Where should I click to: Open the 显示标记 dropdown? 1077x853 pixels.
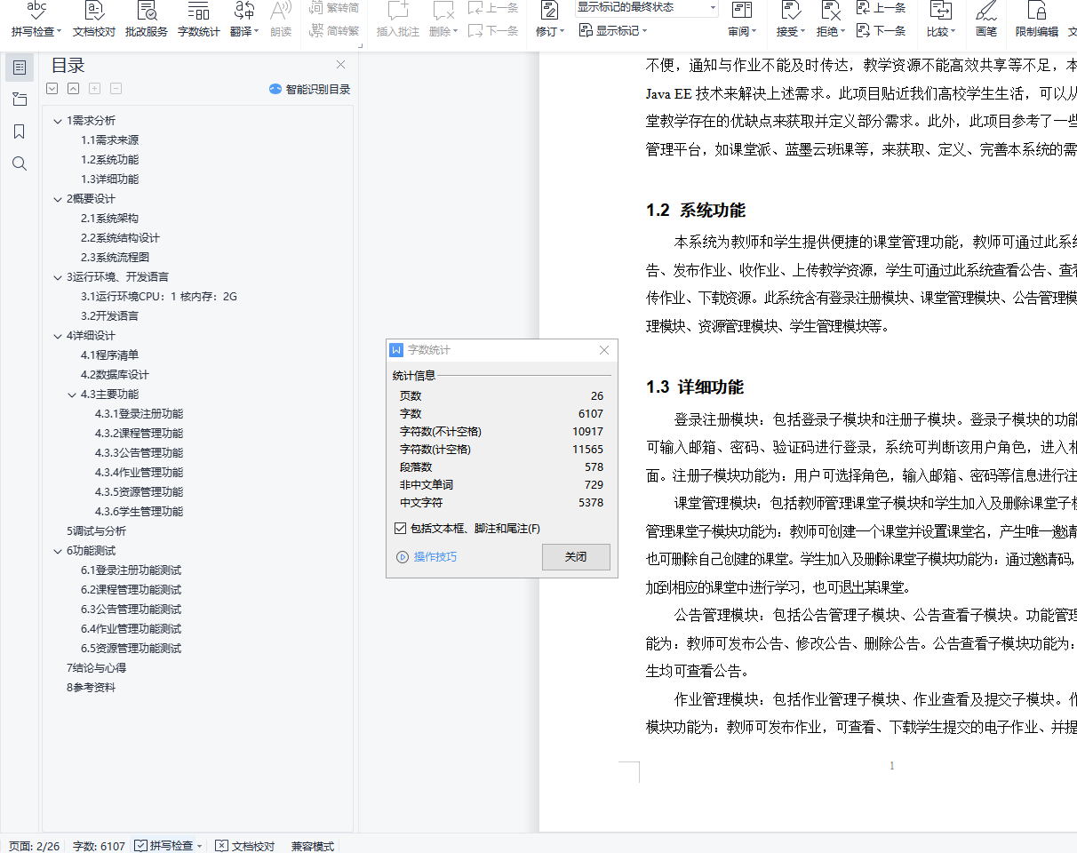pyautogui.click(x=613, y=30)
